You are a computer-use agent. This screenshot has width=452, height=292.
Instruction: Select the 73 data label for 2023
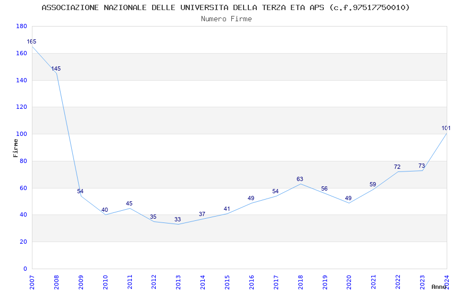(x=422, y=166)
